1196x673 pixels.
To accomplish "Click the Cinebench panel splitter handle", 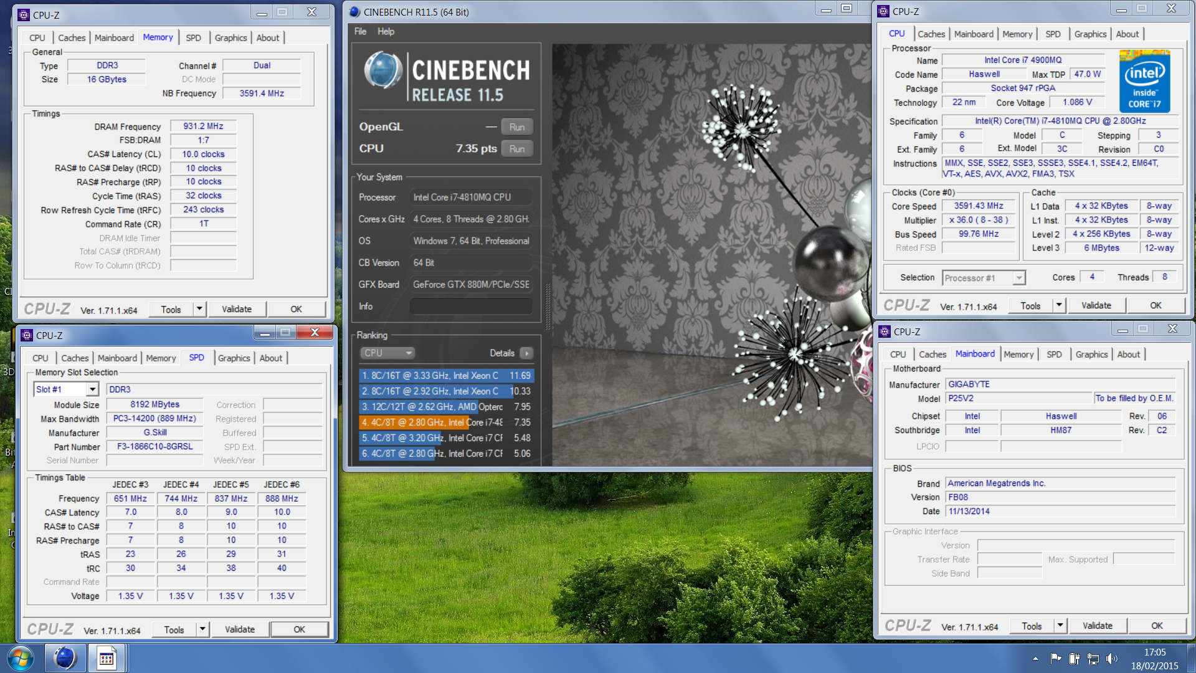I will (x=548, y=307).
